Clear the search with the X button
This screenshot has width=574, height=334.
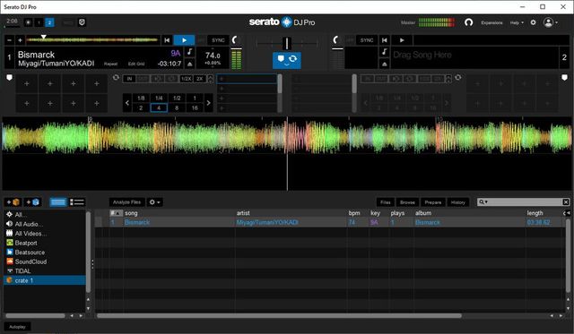566,202
